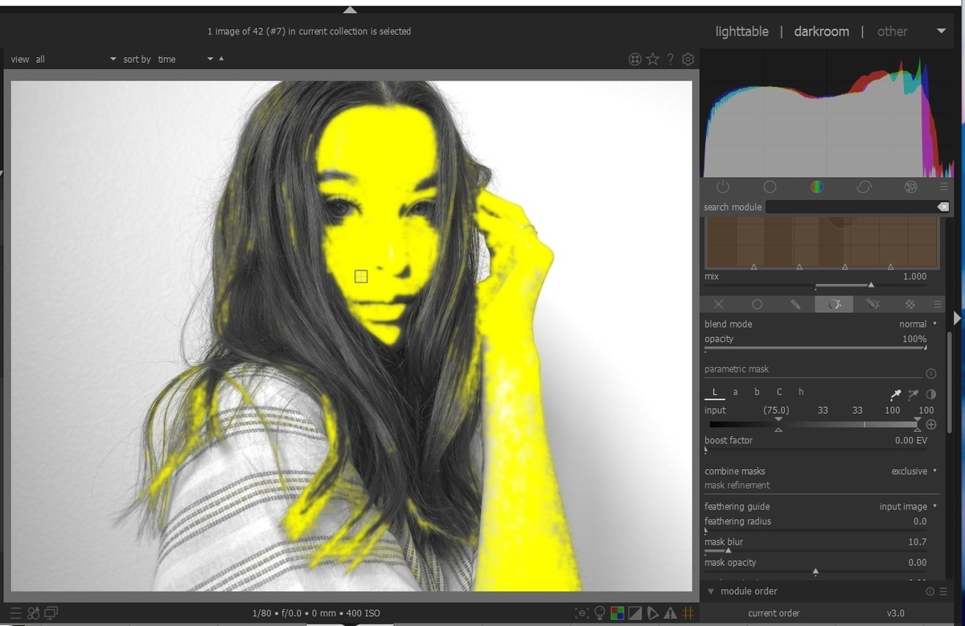Open global preferences gear
The image size is (965, 626).
(x=688, y=59)
